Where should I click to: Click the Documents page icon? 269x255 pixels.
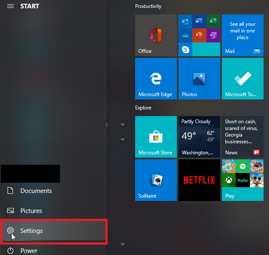pyautogui.click(x=10, y=191)
